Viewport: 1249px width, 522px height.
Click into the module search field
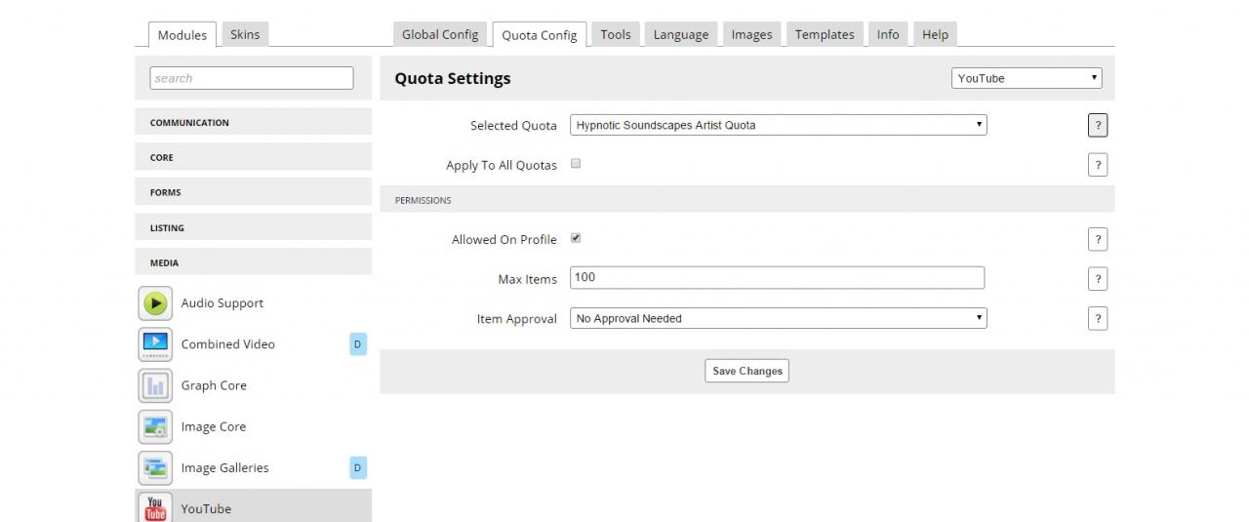tap(252, 78)
